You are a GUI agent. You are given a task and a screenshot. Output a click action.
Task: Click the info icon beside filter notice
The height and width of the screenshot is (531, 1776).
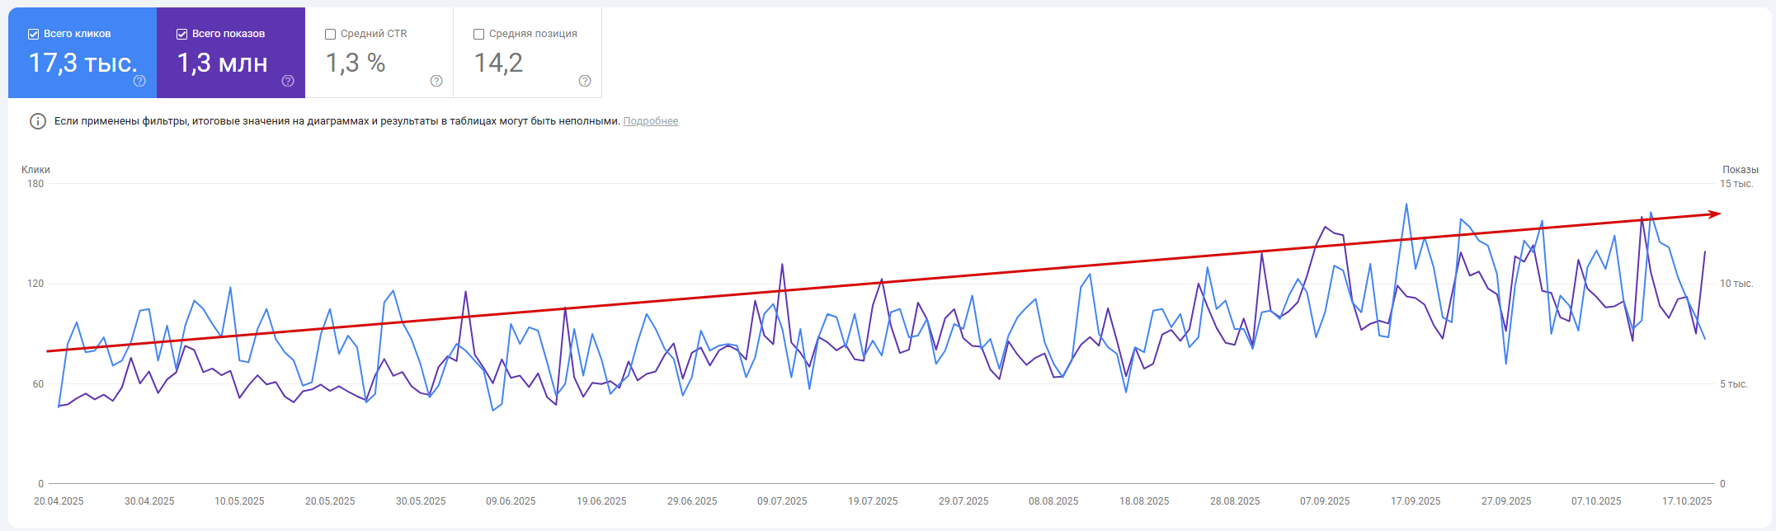[38, 121]
